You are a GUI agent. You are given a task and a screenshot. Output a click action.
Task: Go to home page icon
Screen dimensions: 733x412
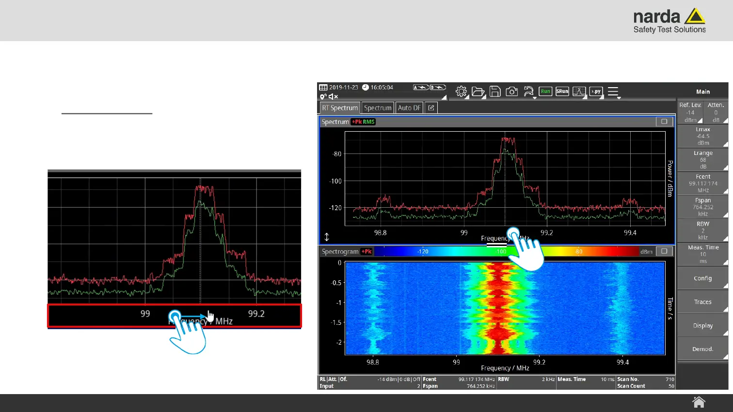click(x=699, y=402)
